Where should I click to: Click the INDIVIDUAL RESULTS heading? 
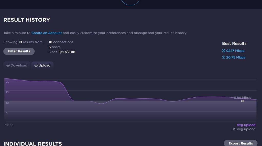[x=32, y=144]
